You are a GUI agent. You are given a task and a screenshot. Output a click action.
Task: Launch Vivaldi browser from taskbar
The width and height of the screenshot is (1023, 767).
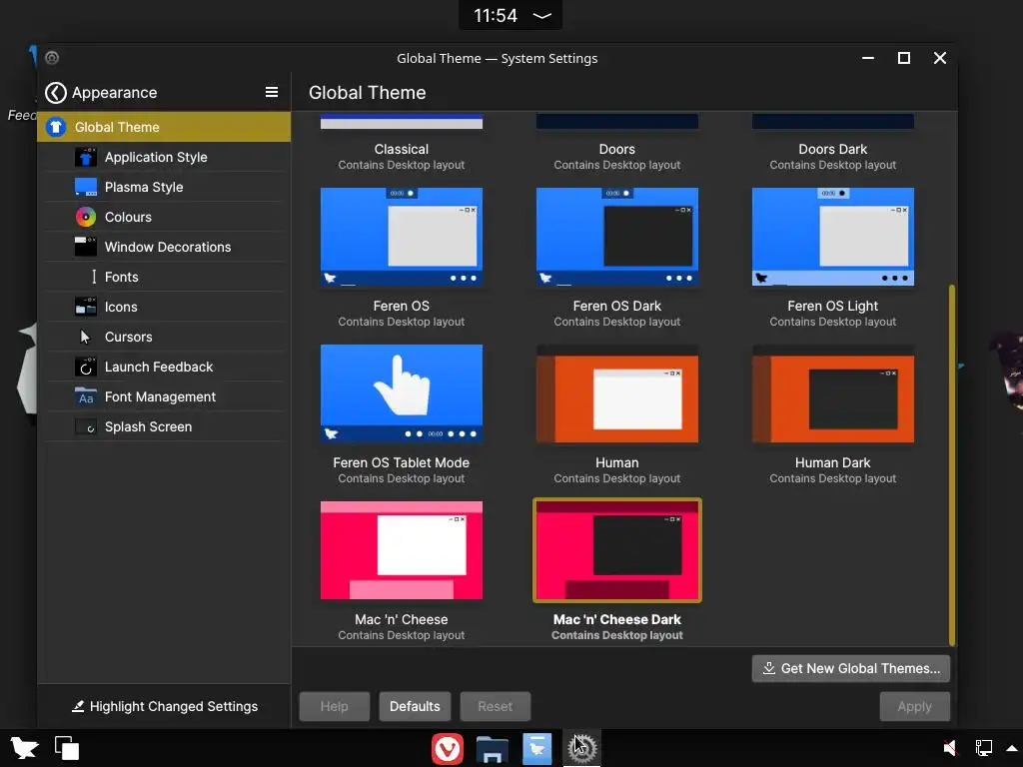pos(448,749)
